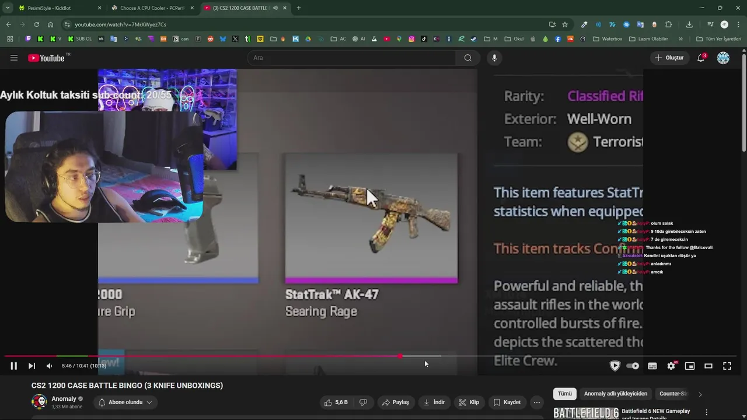Click the shield icon in player controls
Viewport: 747px width, 420px height.
point(615,366)
